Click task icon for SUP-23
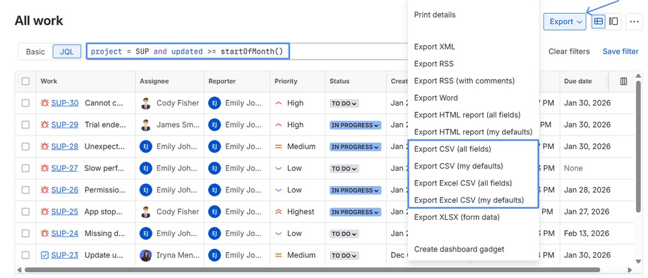Screen dimensions: 648x278 pos(45,255)
